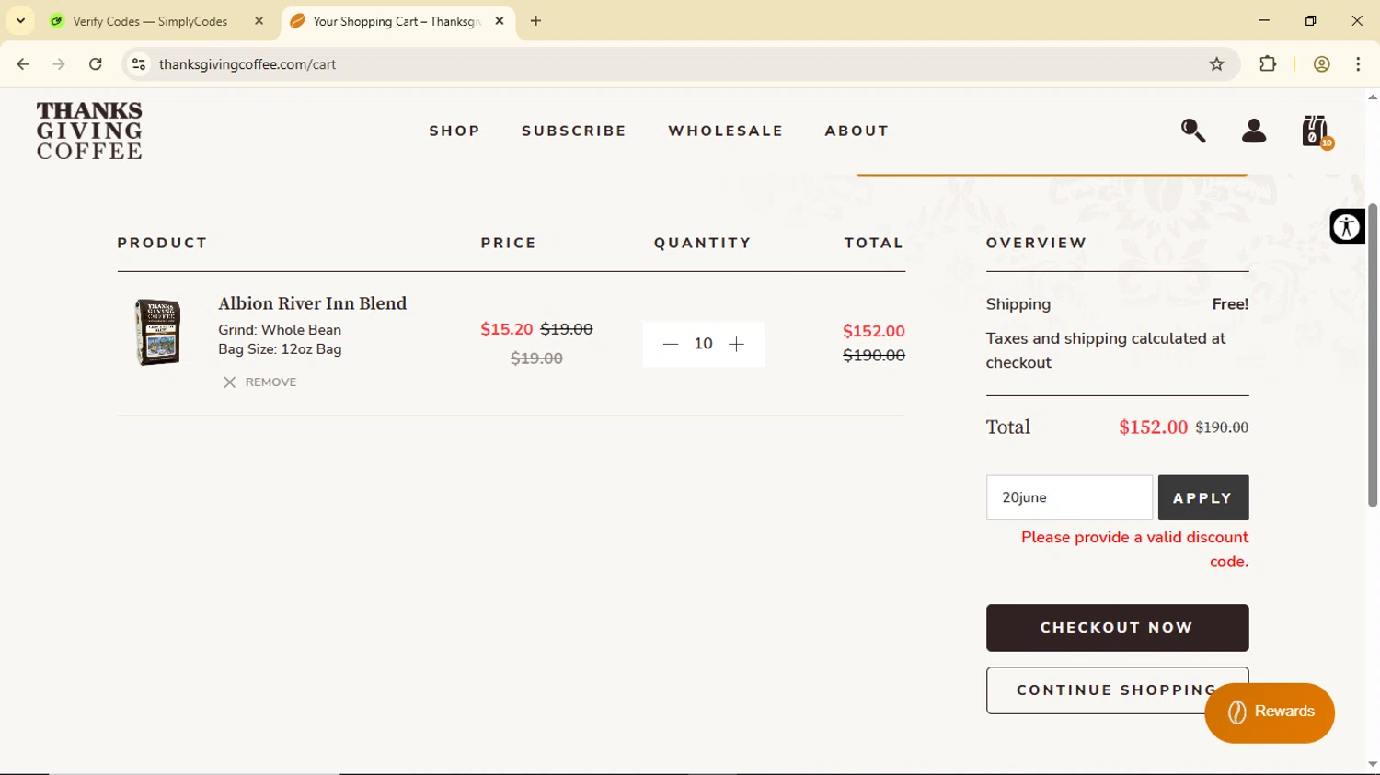Click the address bar URL

tap(247, 64)
